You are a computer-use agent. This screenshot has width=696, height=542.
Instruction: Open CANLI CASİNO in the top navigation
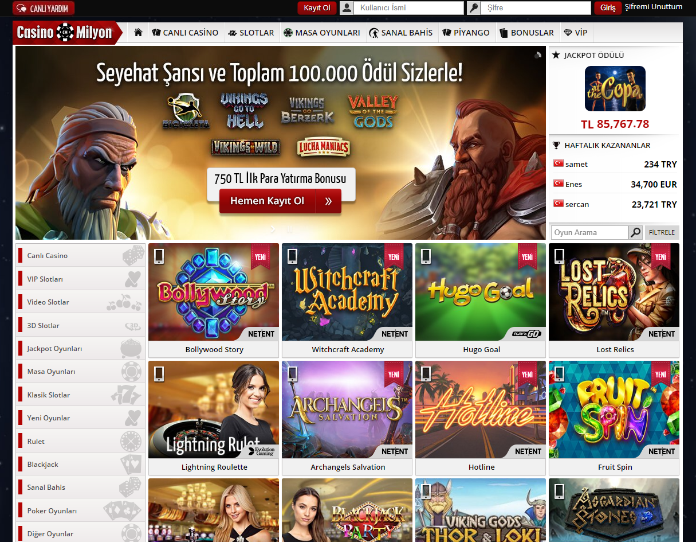[185, 33]
